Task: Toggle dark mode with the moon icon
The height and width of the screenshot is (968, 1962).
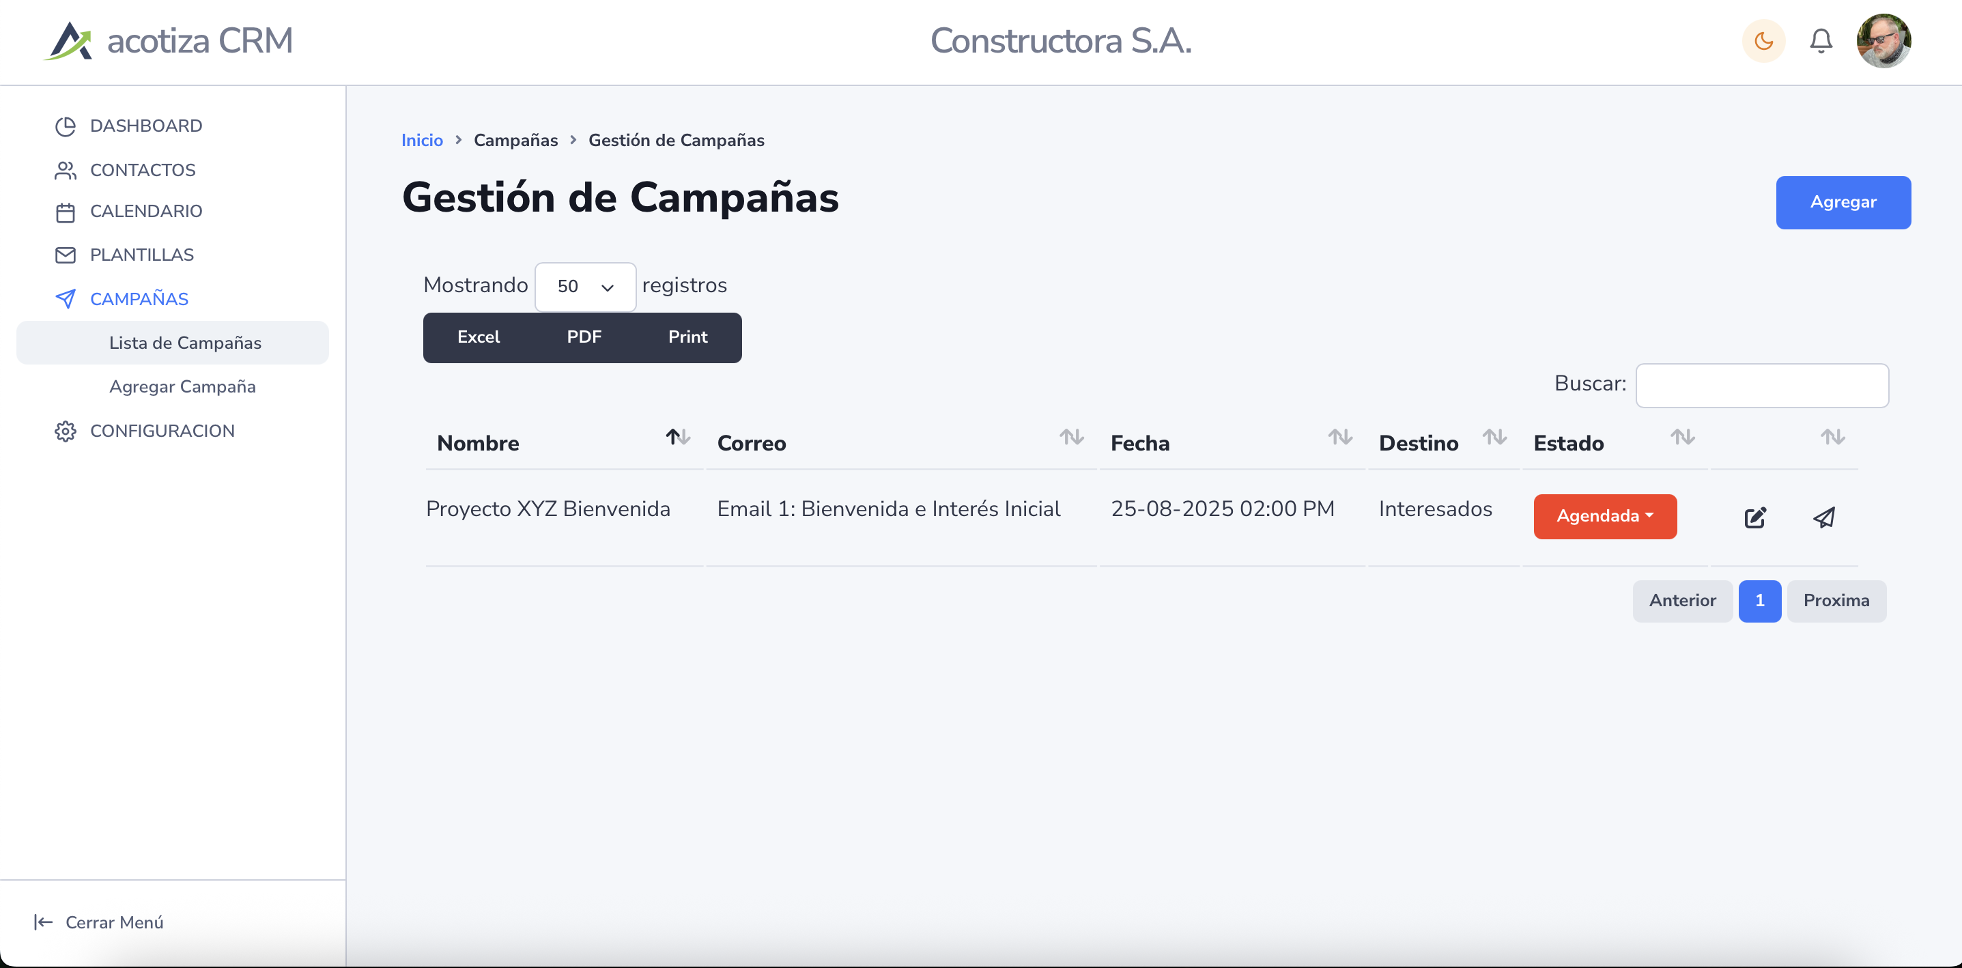Action: coord(1763,41)
